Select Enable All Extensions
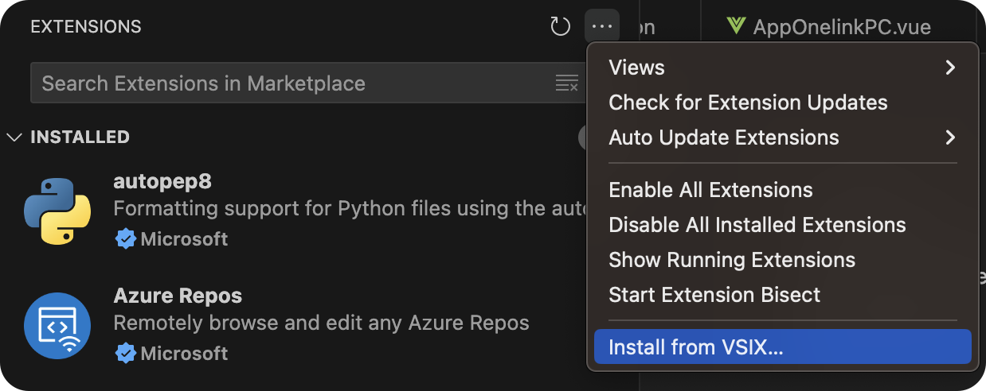Screen dimensions: 986x391 pos(783,190)
